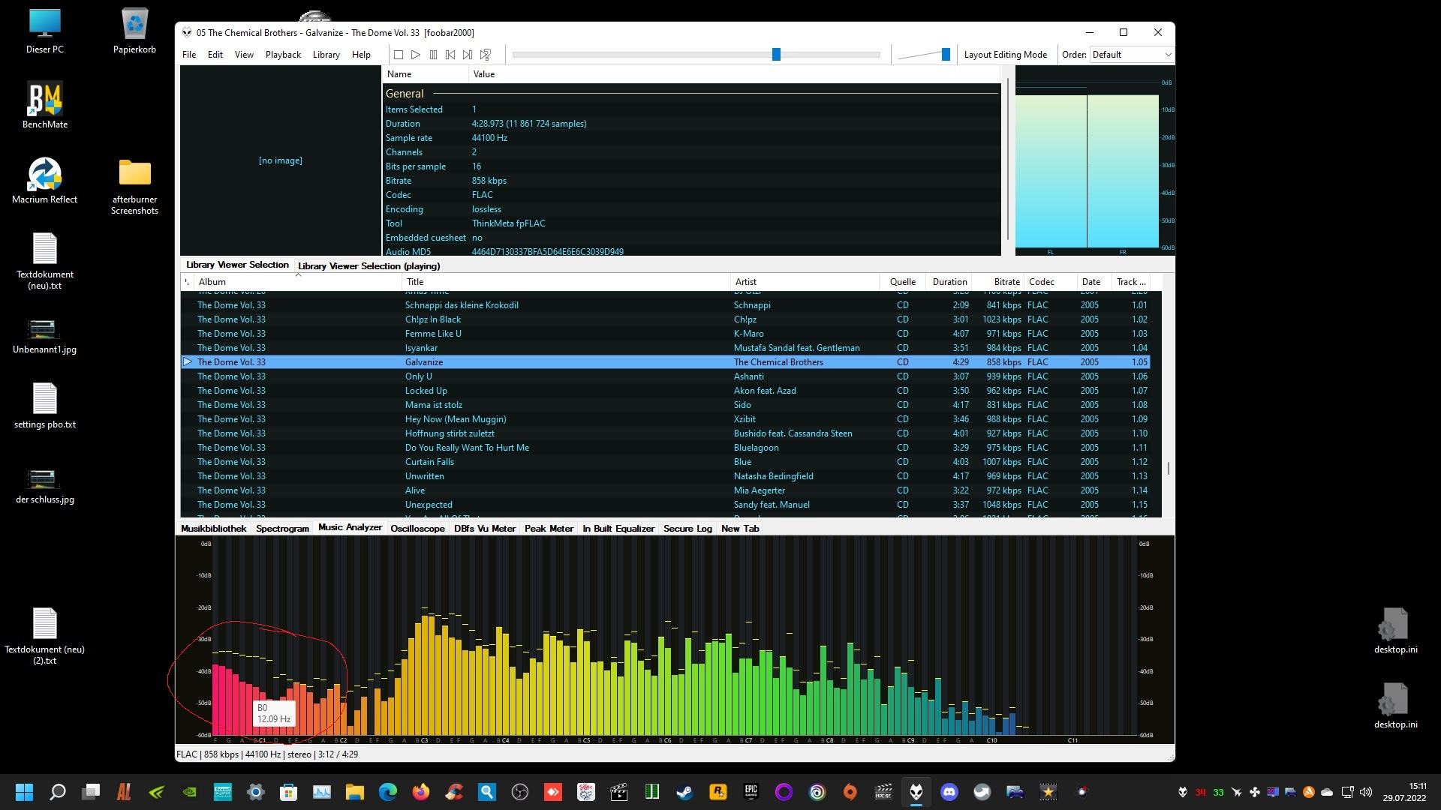Open OBS Studio from the taskbar
Image resolution: width=1441 pixels, height=810 pixels.
click(x=520, y=792)
